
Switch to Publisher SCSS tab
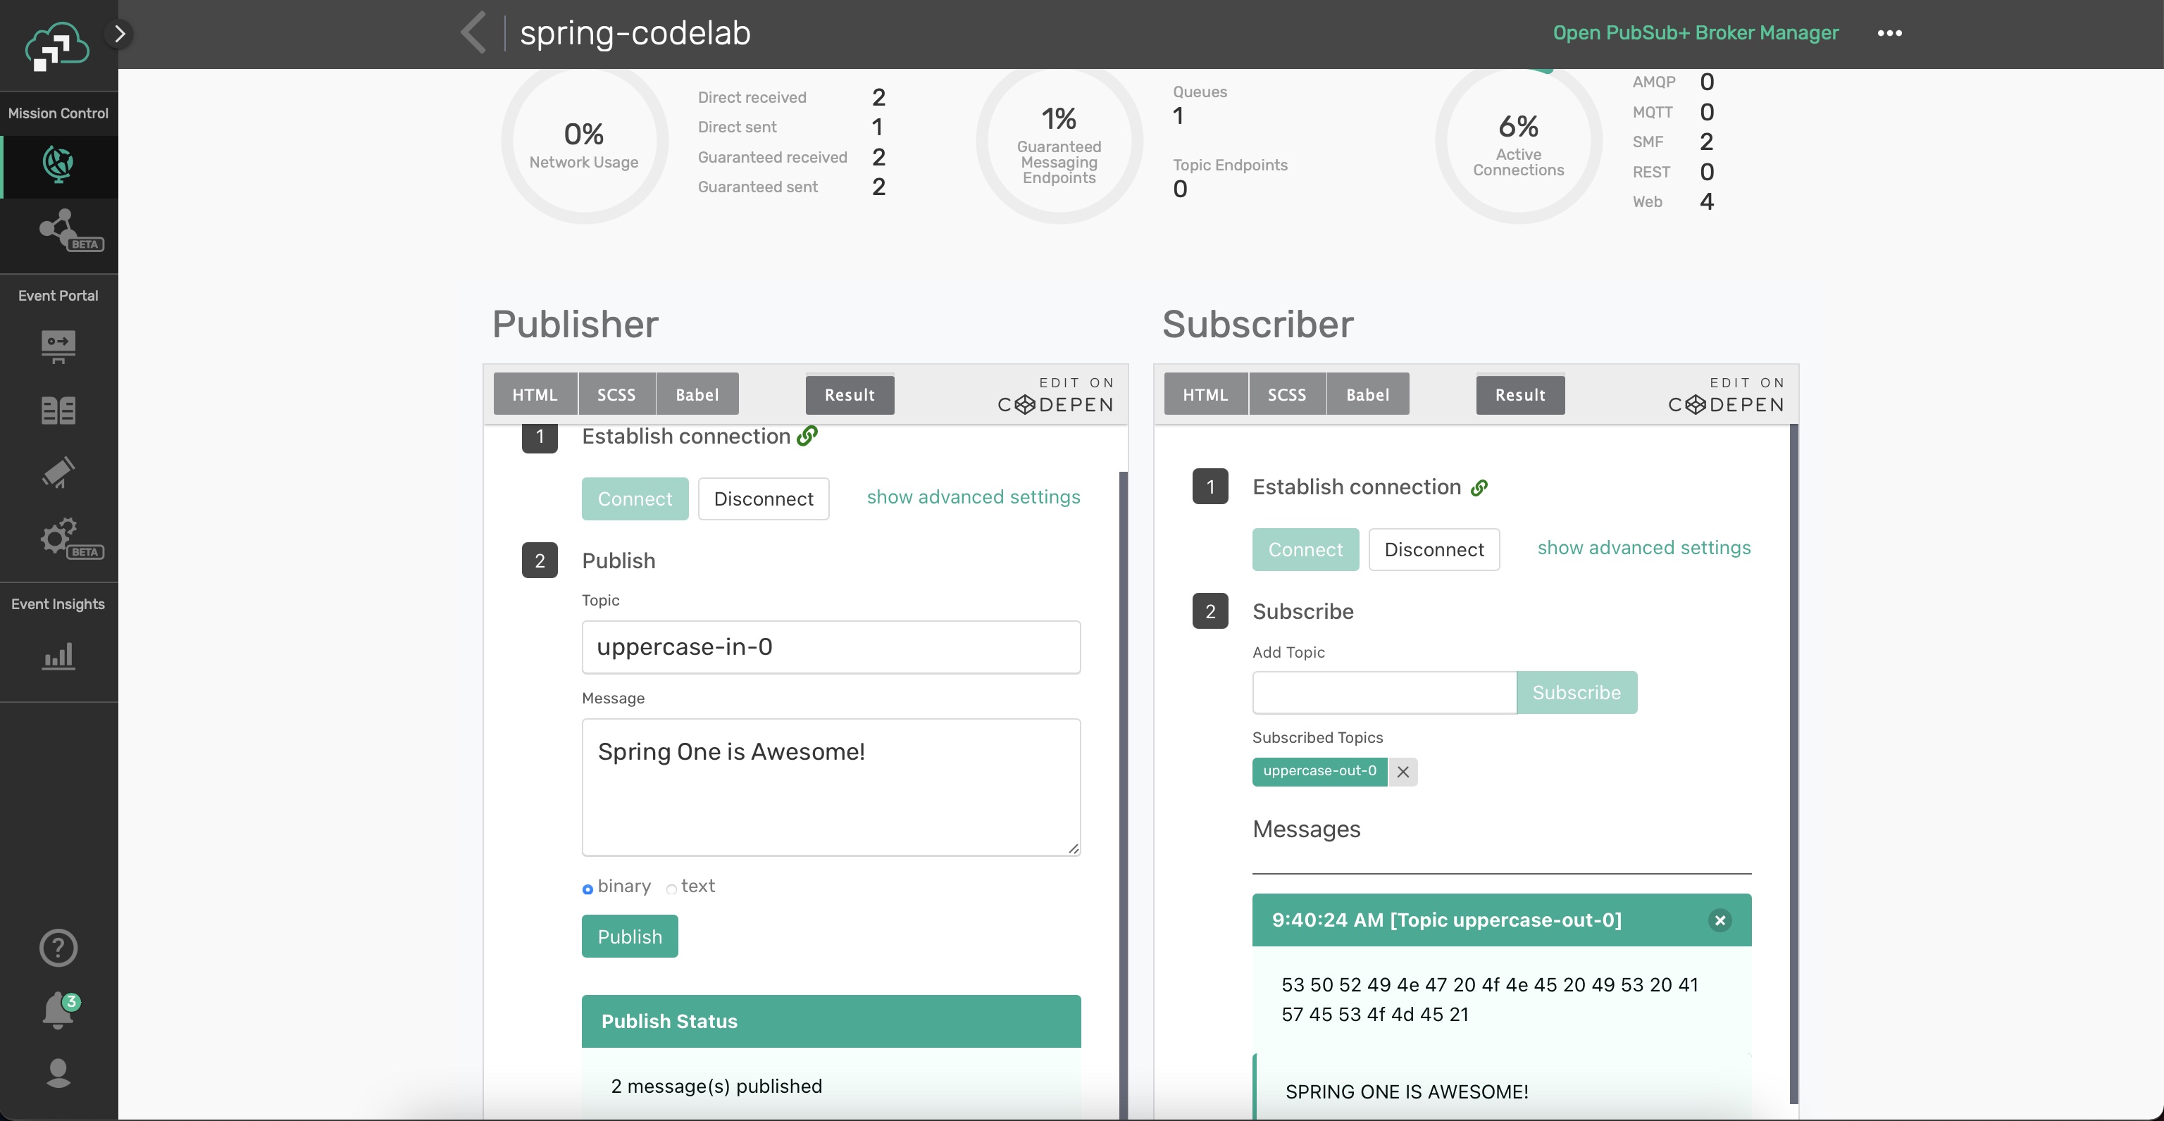616,394
